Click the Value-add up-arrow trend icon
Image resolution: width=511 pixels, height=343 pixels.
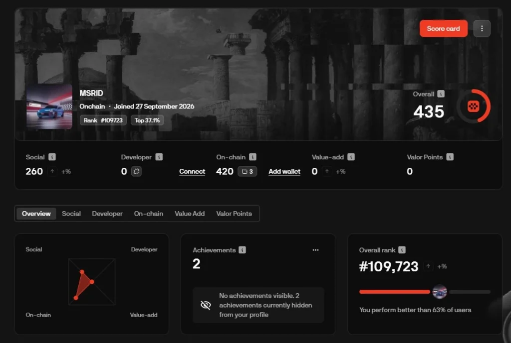coord(327,171)
